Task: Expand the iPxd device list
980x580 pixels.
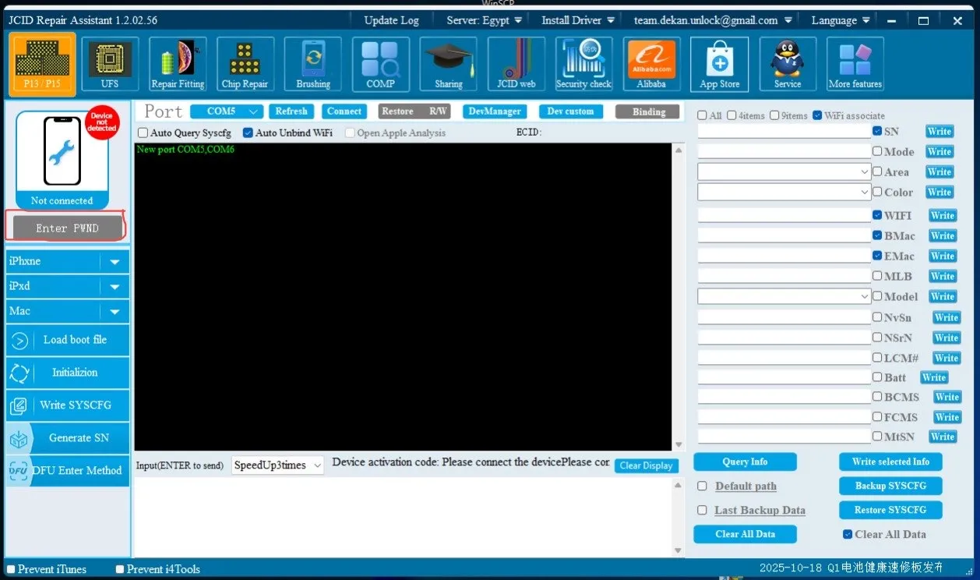Action: click(115, 287)
